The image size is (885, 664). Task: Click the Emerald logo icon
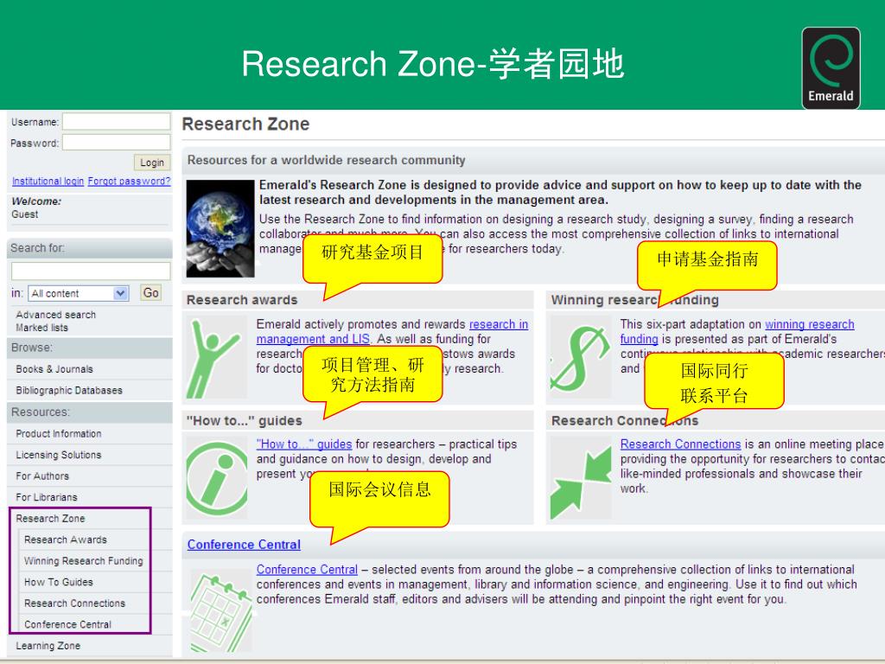point(831,68)
